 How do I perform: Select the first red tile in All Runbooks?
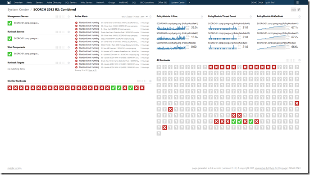coord(210,67)
